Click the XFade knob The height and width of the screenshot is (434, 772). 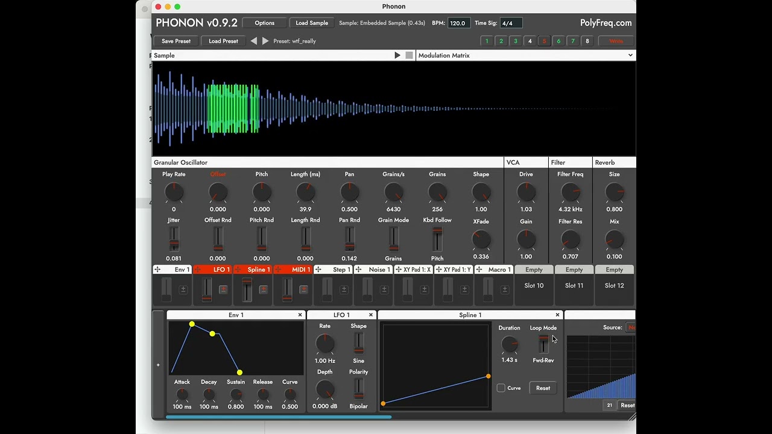481,240
